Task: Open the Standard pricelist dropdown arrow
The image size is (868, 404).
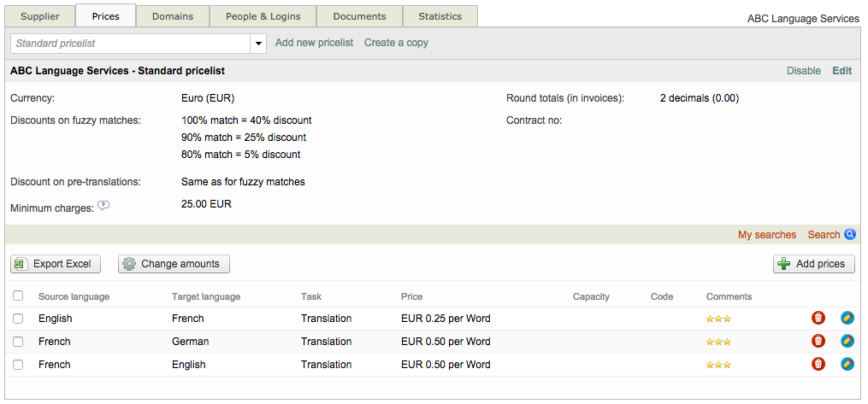Action: click(259, 43)
